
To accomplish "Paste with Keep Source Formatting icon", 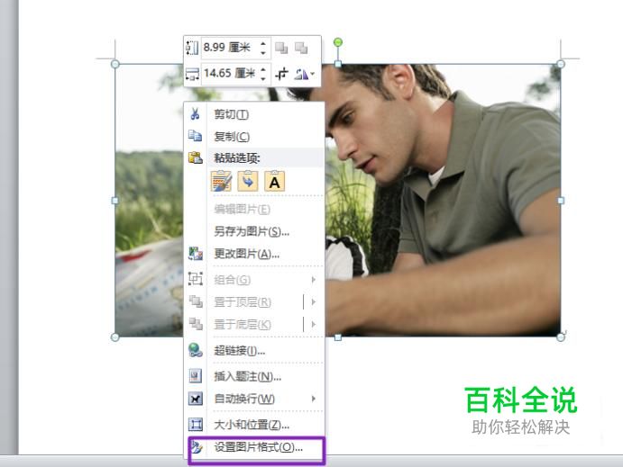I will 221,181.
